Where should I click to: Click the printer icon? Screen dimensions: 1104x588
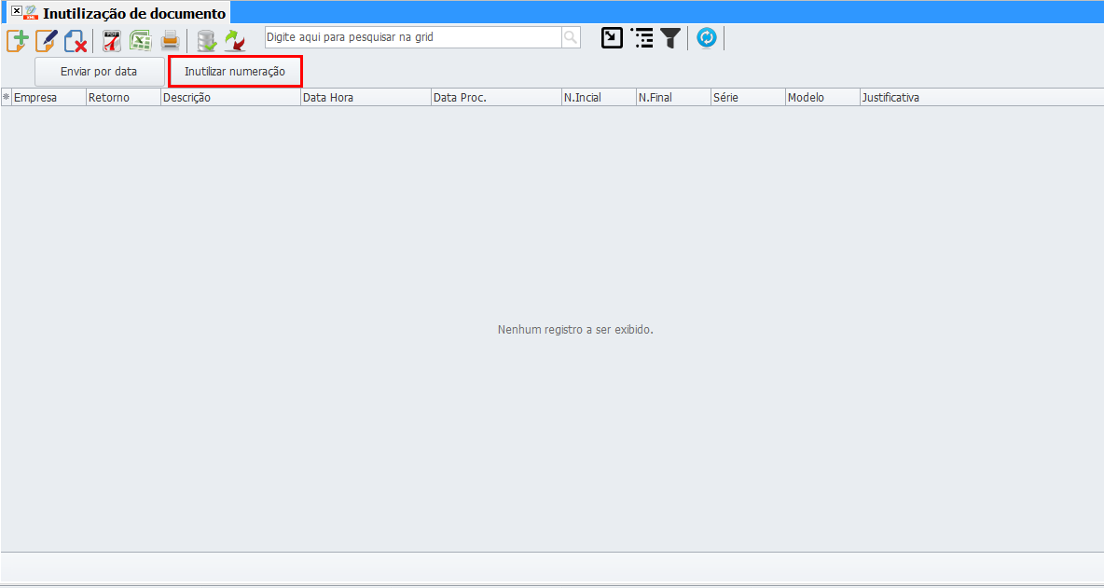pos(170,40)
